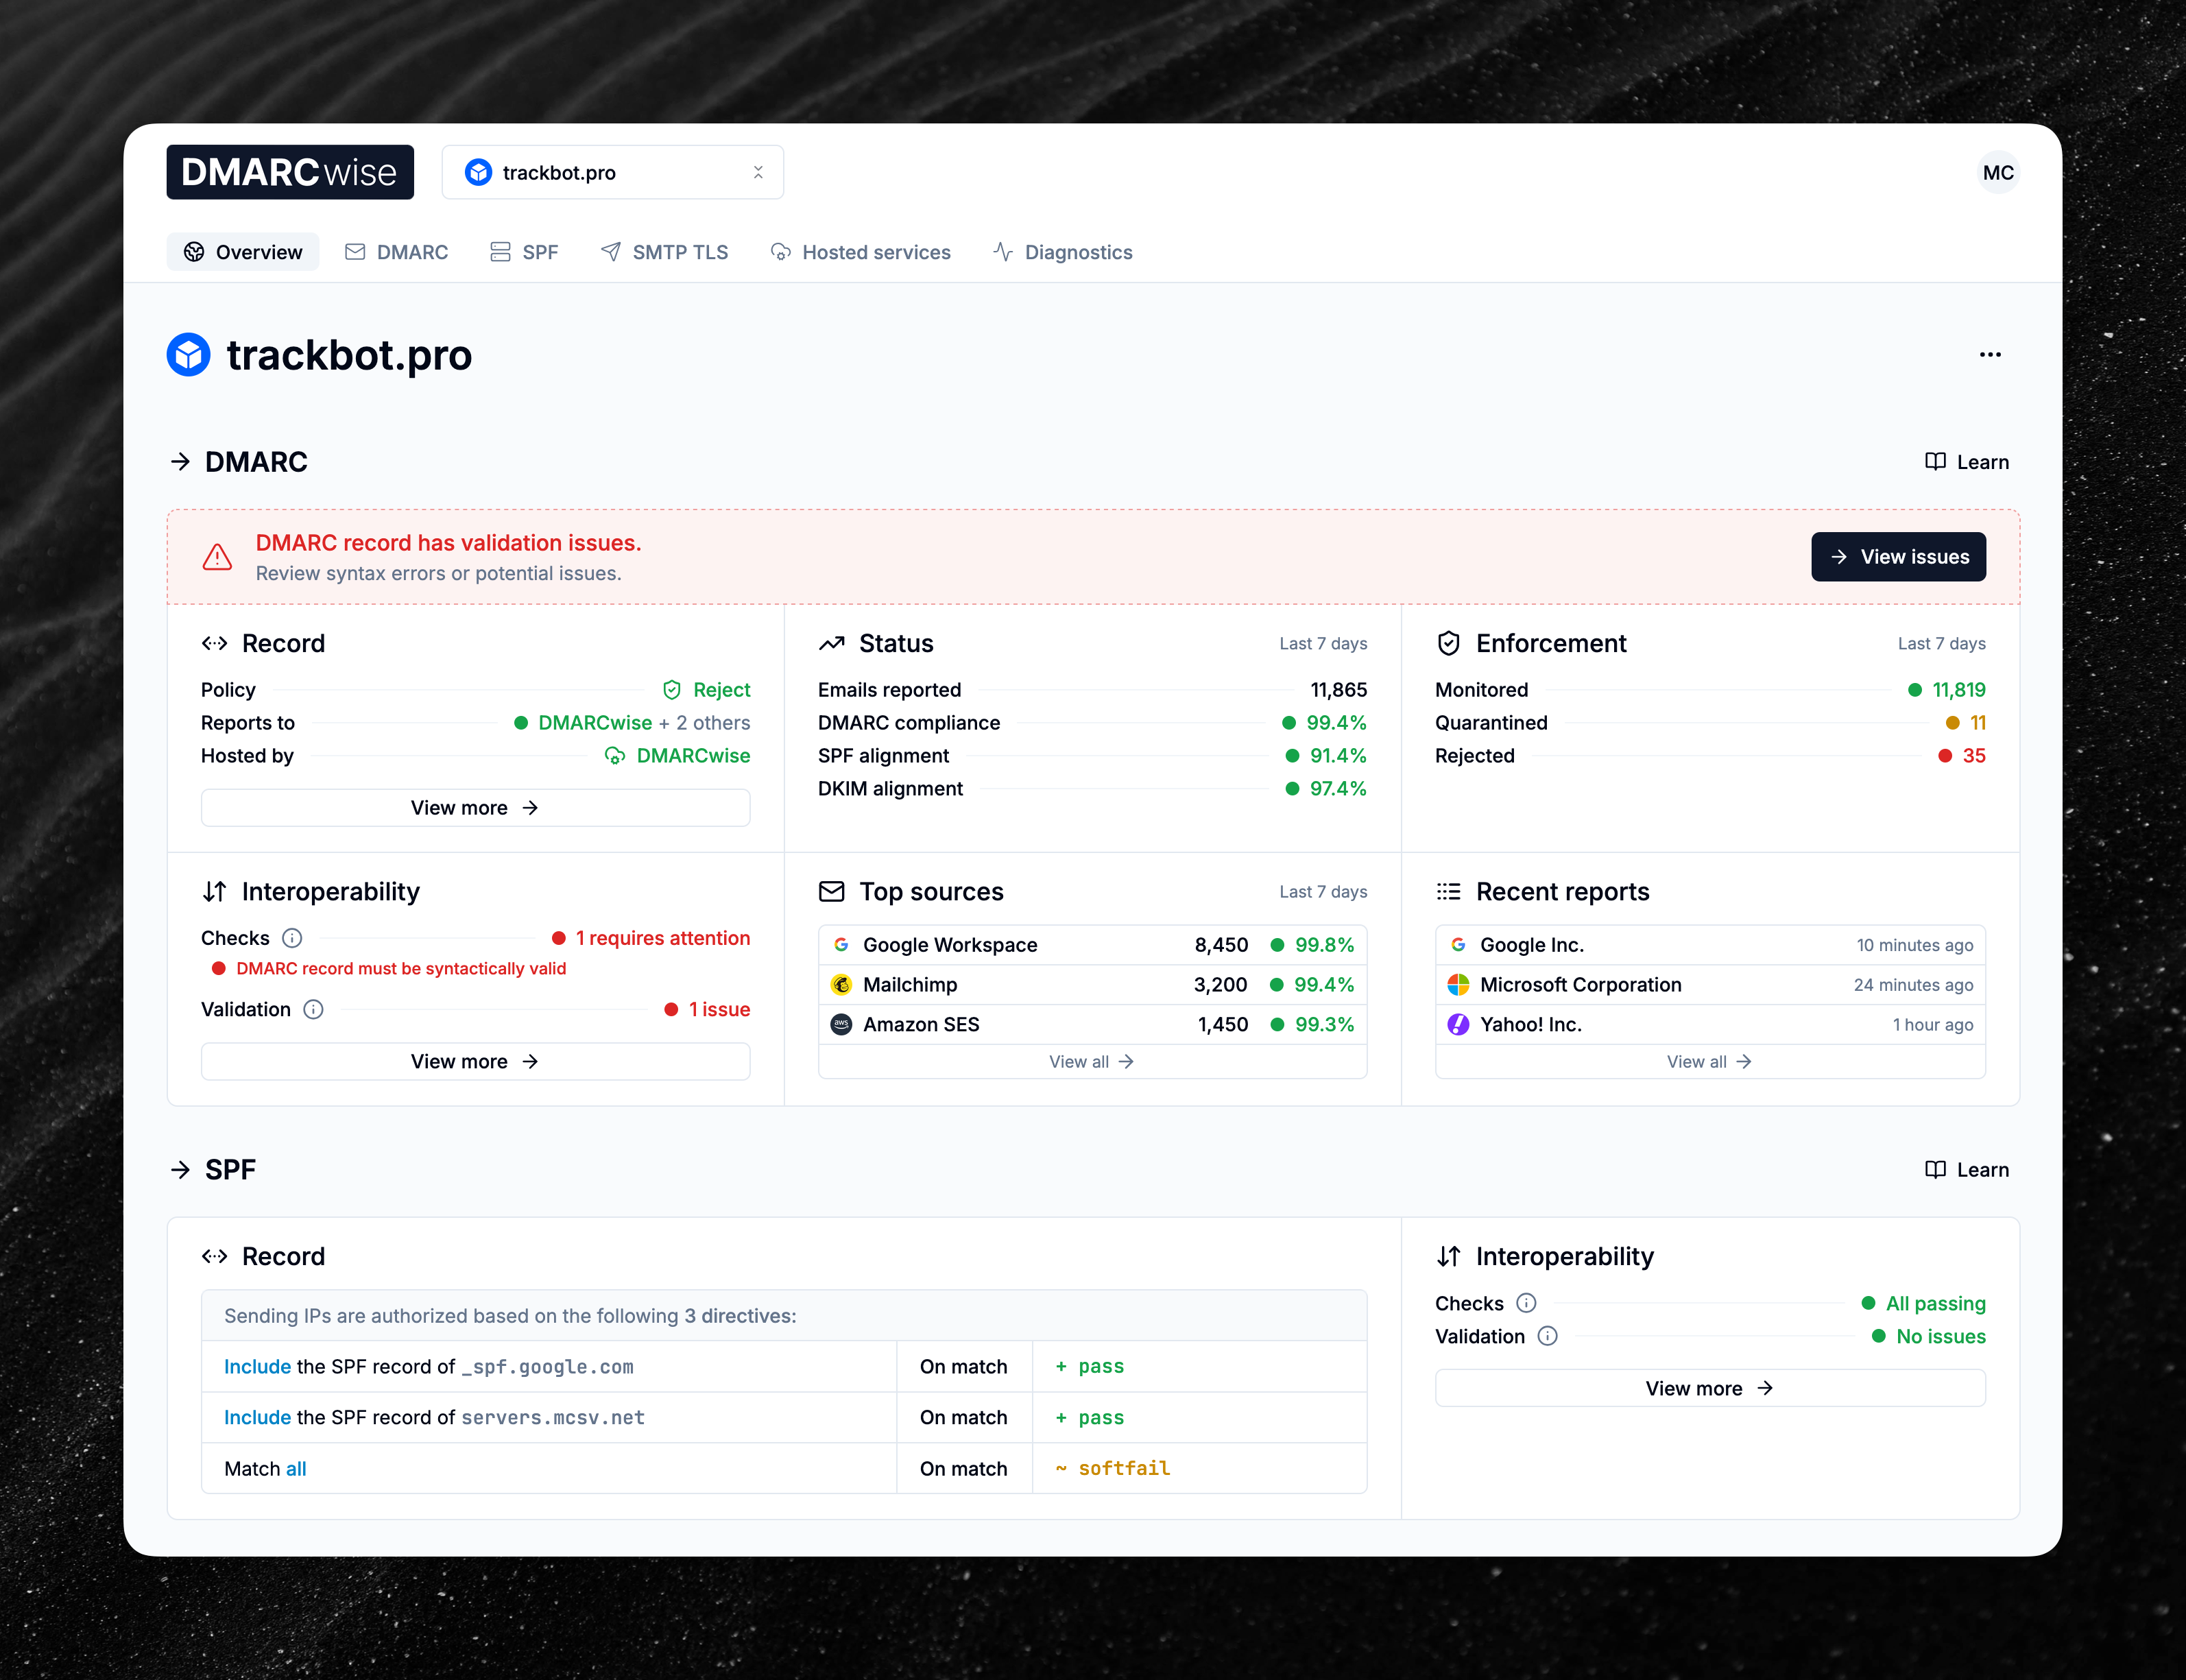Open the Diagnostics tab

pyautogui.click(x=1063, y=252)
